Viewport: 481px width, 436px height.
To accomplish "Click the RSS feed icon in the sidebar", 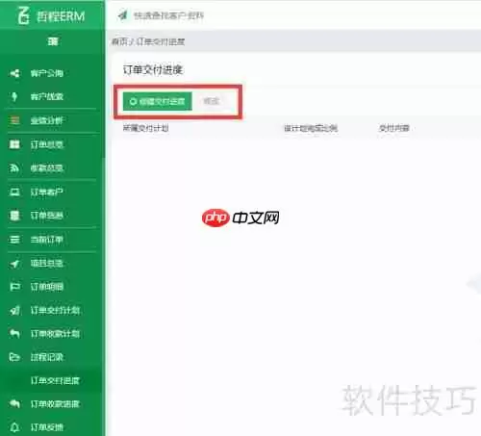I will 14,168.
